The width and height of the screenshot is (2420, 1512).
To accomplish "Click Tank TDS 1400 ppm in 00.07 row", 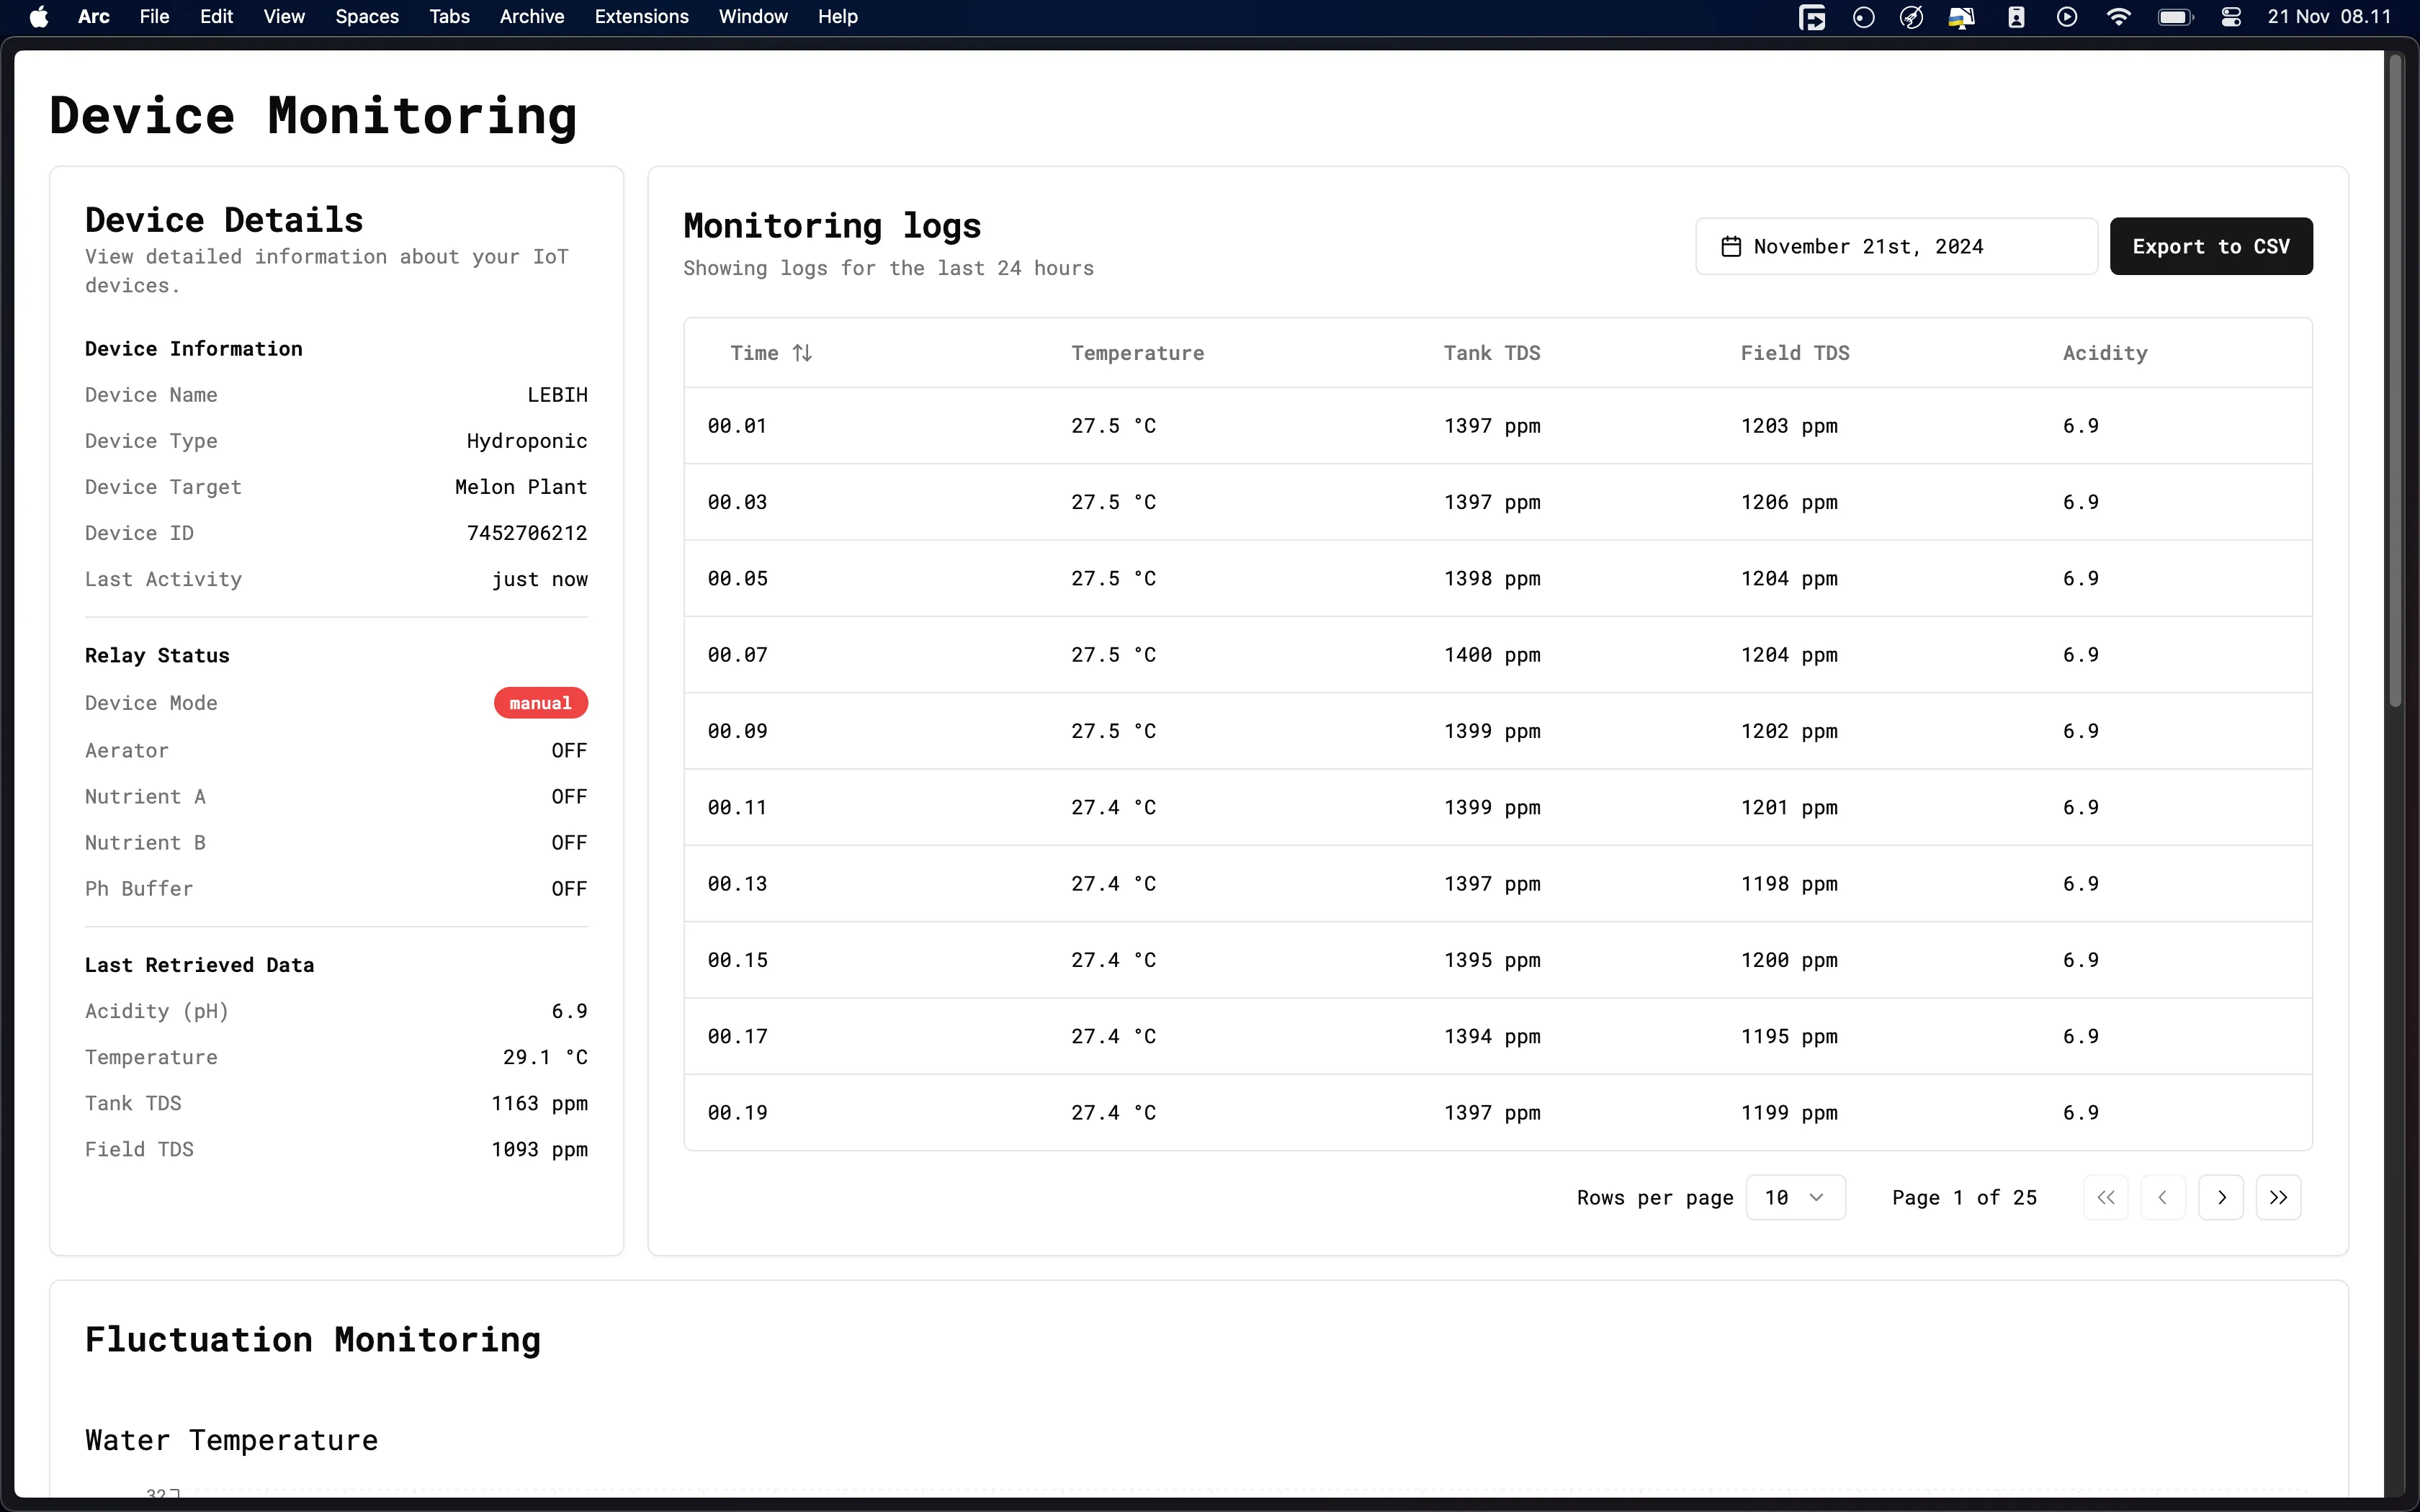I will [1492, 655].
